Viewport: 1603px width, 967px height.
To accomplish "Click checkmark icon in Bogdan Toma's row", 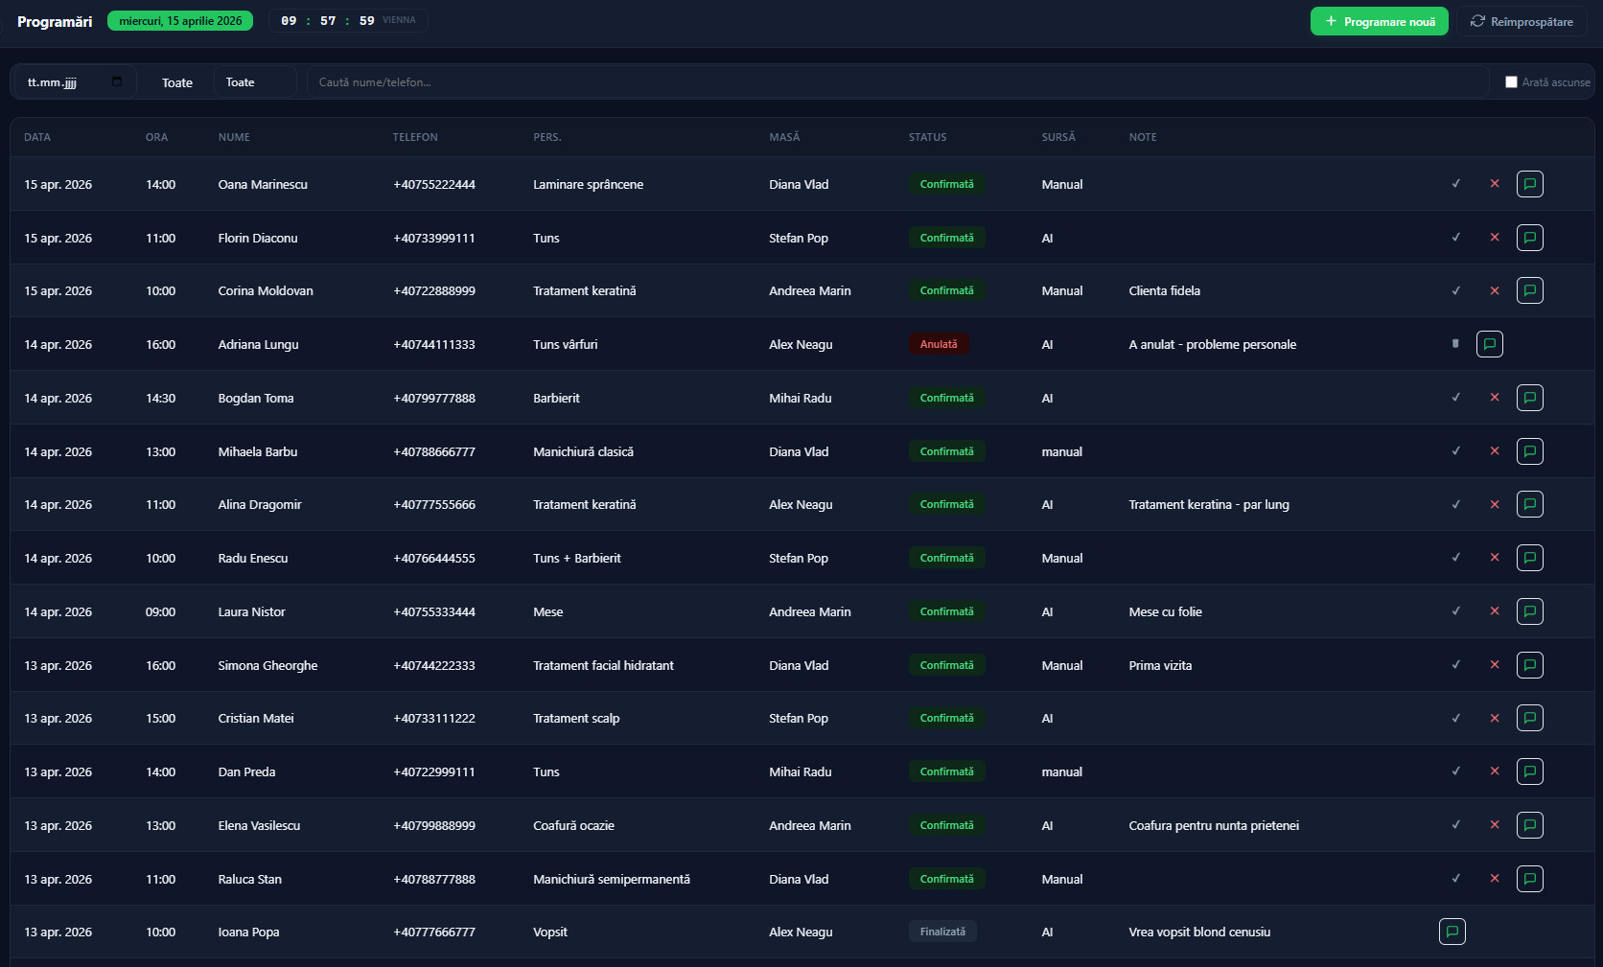I will point(1455,398).
